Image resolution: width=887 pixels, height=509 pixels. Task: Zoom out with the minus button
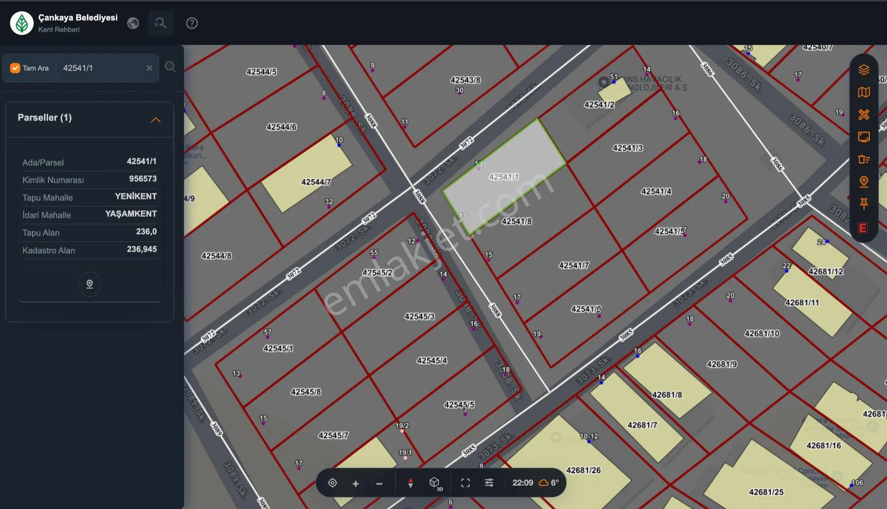379,484
